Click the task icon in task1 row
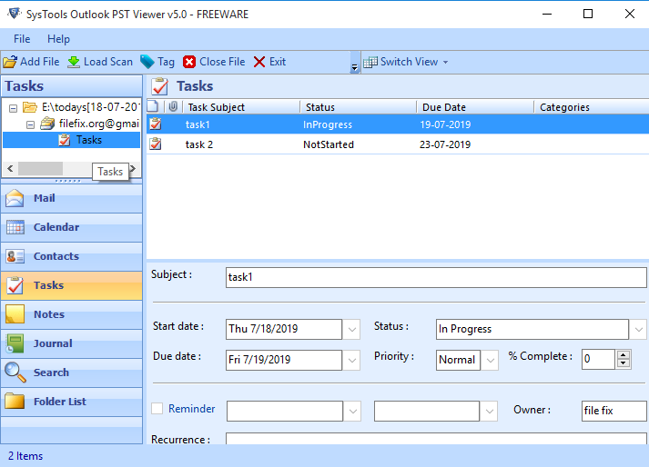 [156, 124]
